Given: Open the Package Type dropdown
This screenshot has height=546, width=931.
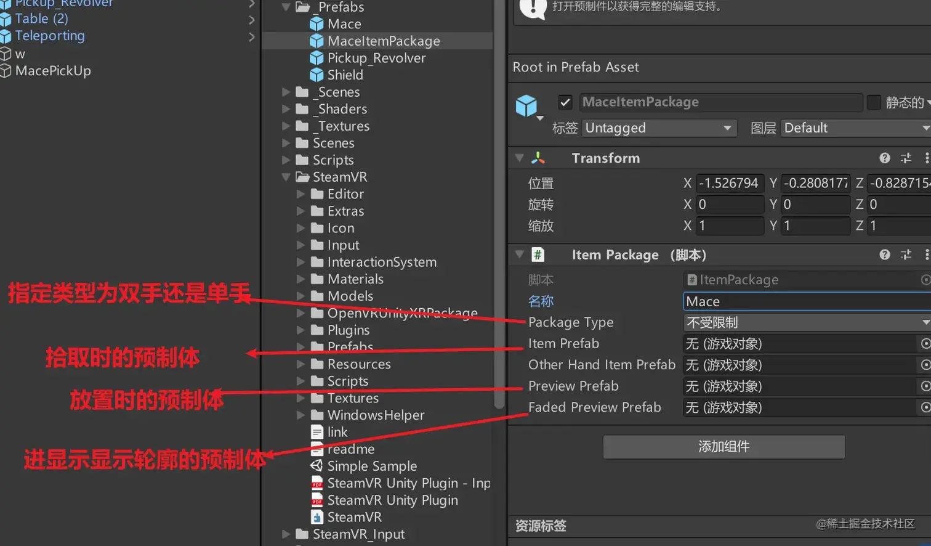Looking at the screenshot, I should [x=807, y=322].
